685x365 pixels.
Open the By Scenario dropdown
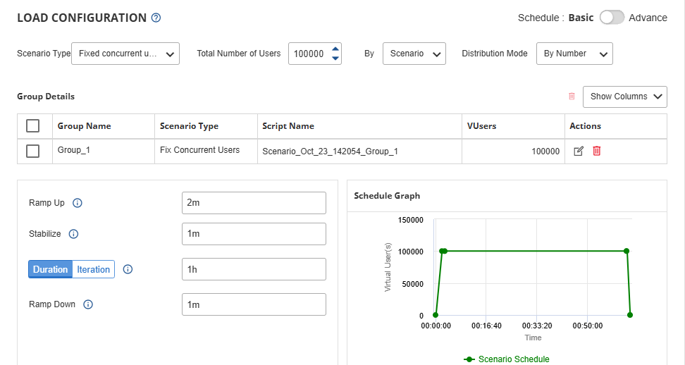tap(414, 54)
